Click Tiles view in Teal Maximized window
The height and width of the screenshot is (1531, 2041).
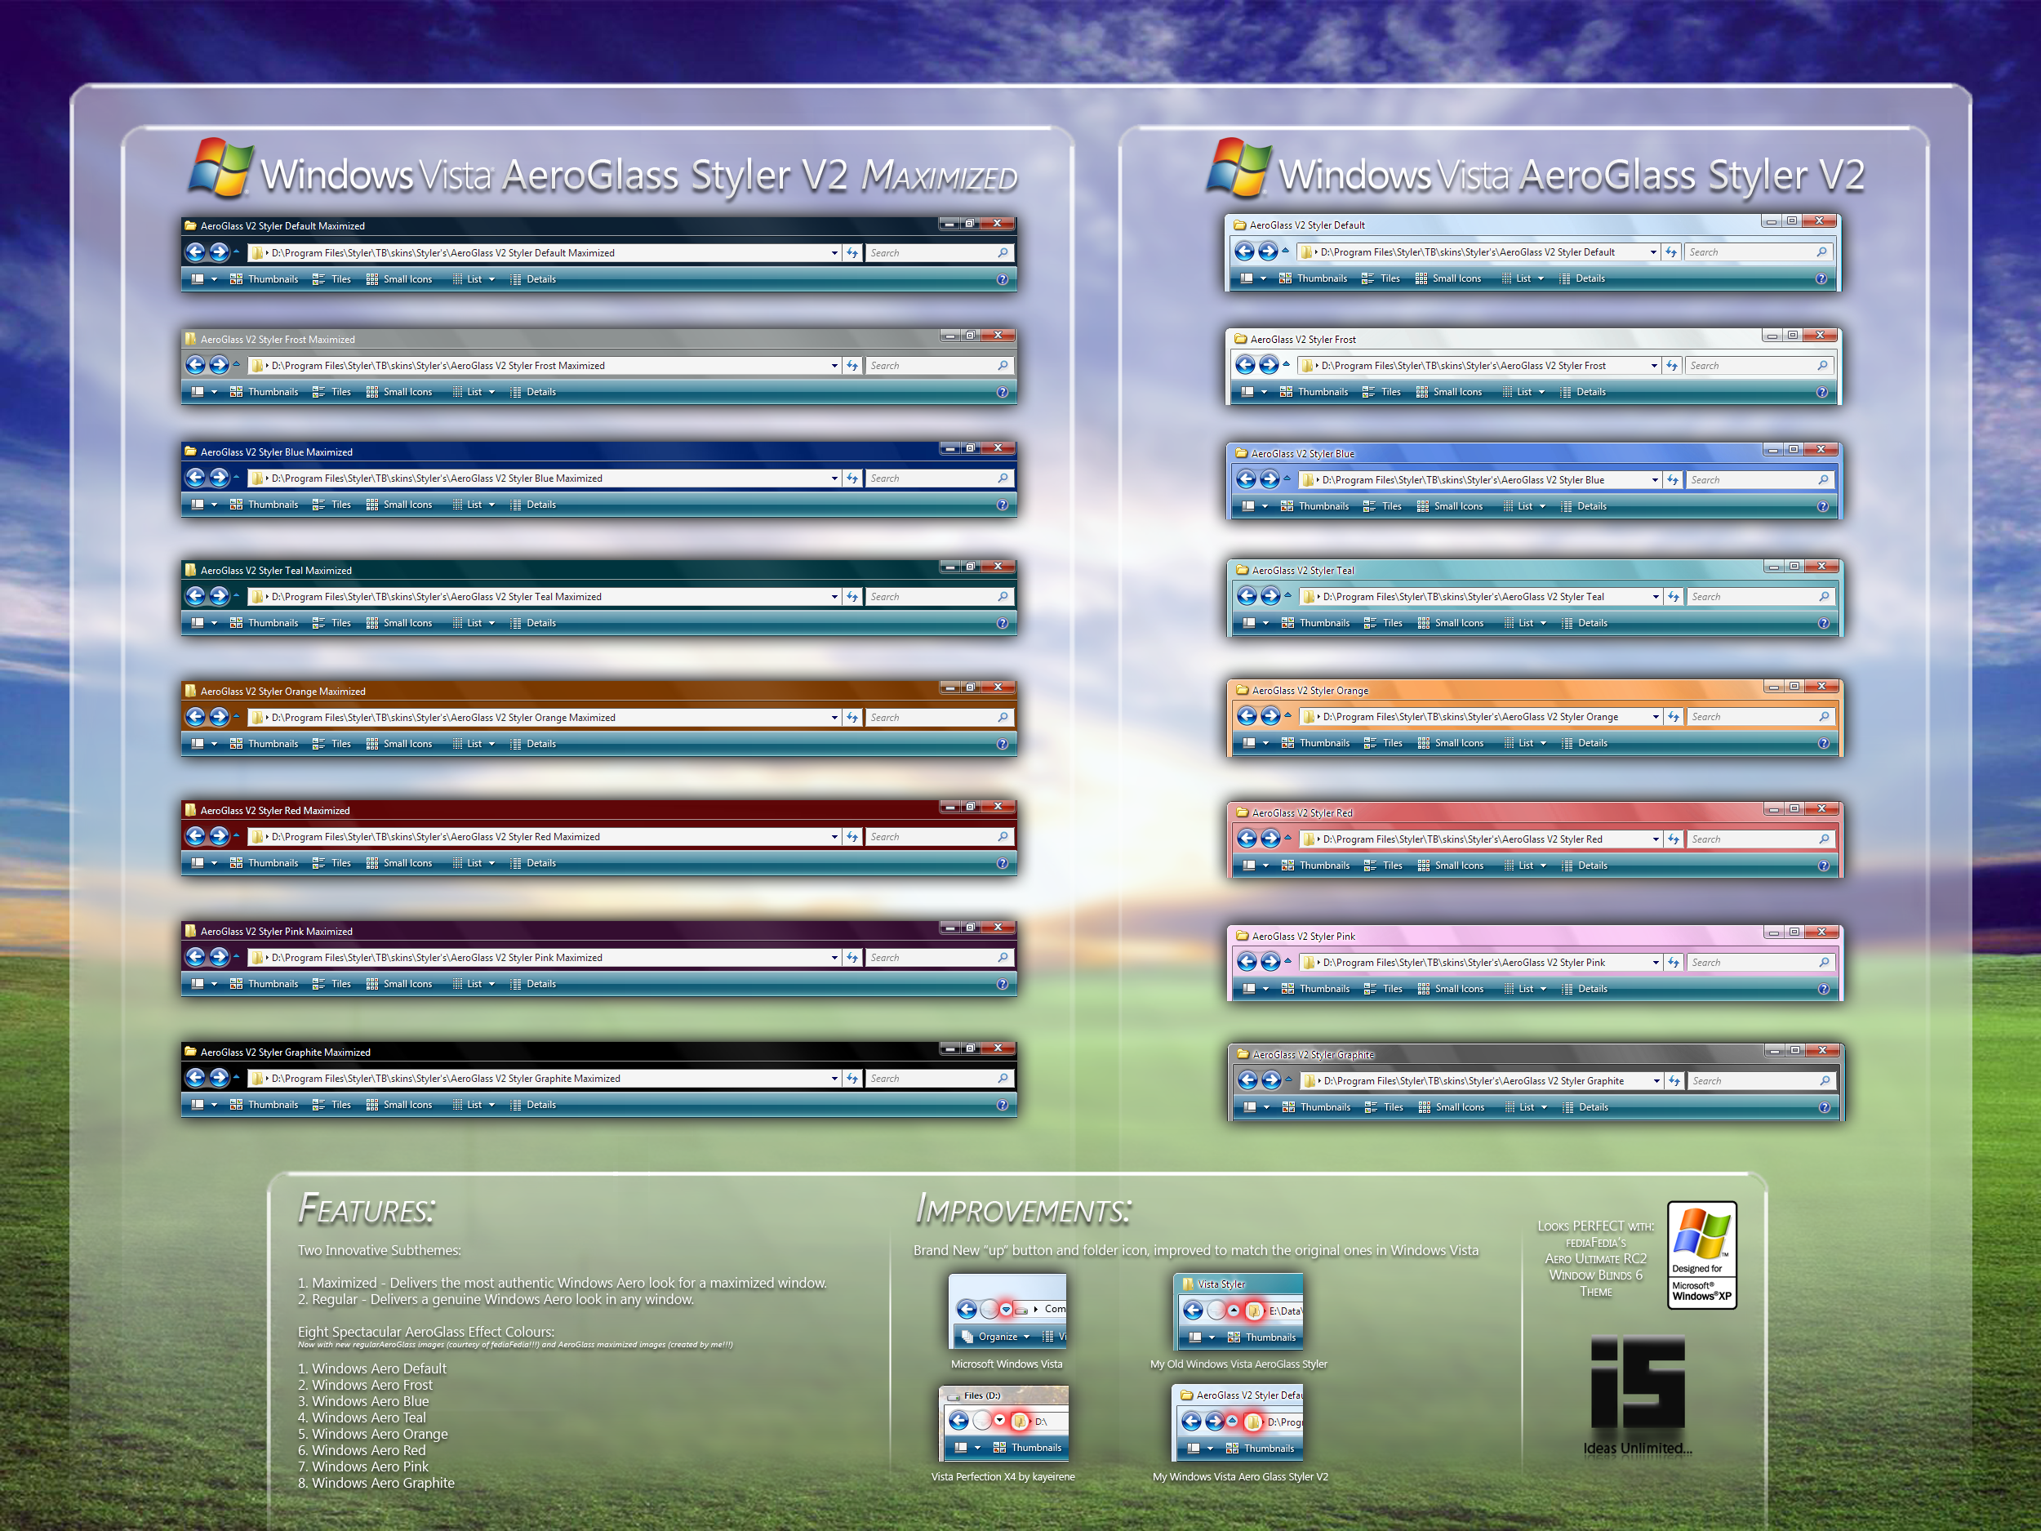(x=332, y=623)
